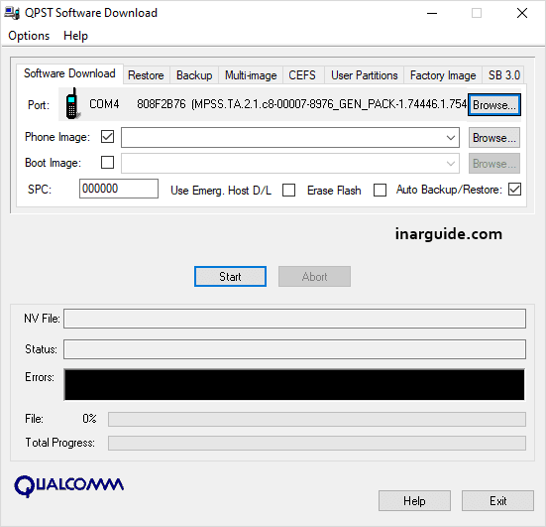The image size is (546, 527).
Task: Click the Start button
Action: click(230, 277)
